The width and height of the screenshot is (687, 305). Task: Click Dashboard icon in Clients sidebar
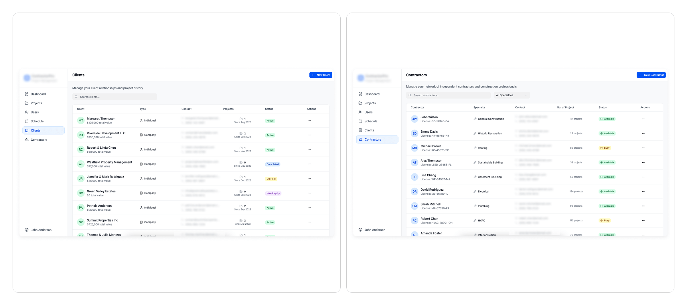(x=27, y=94)
